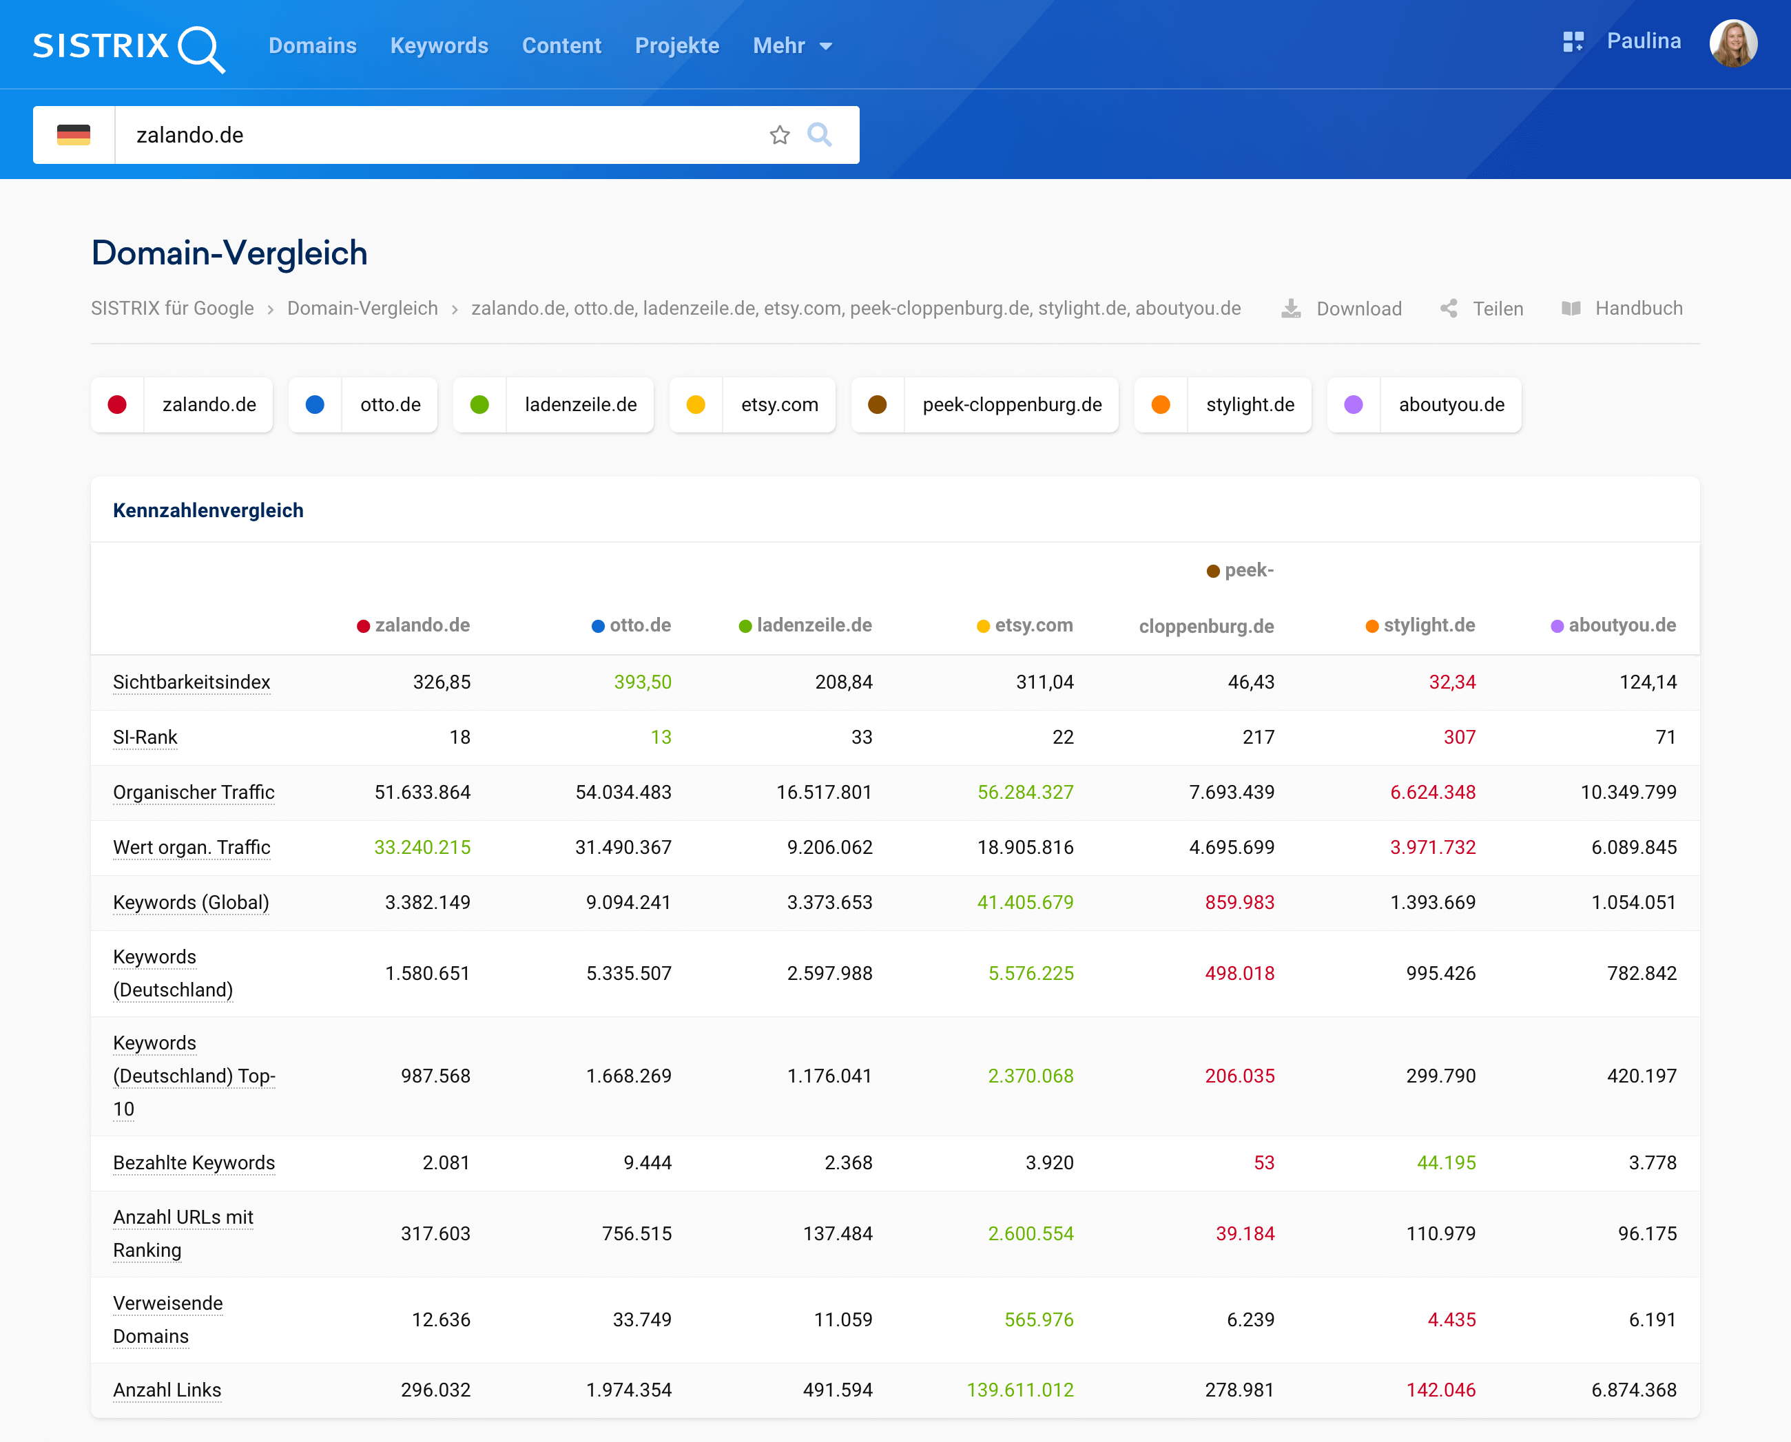Image resolution: width=1791 pixels, height=1442 pixels.
Task: Open the dashboard grid icon beside Paulina
Action: 1573,41
